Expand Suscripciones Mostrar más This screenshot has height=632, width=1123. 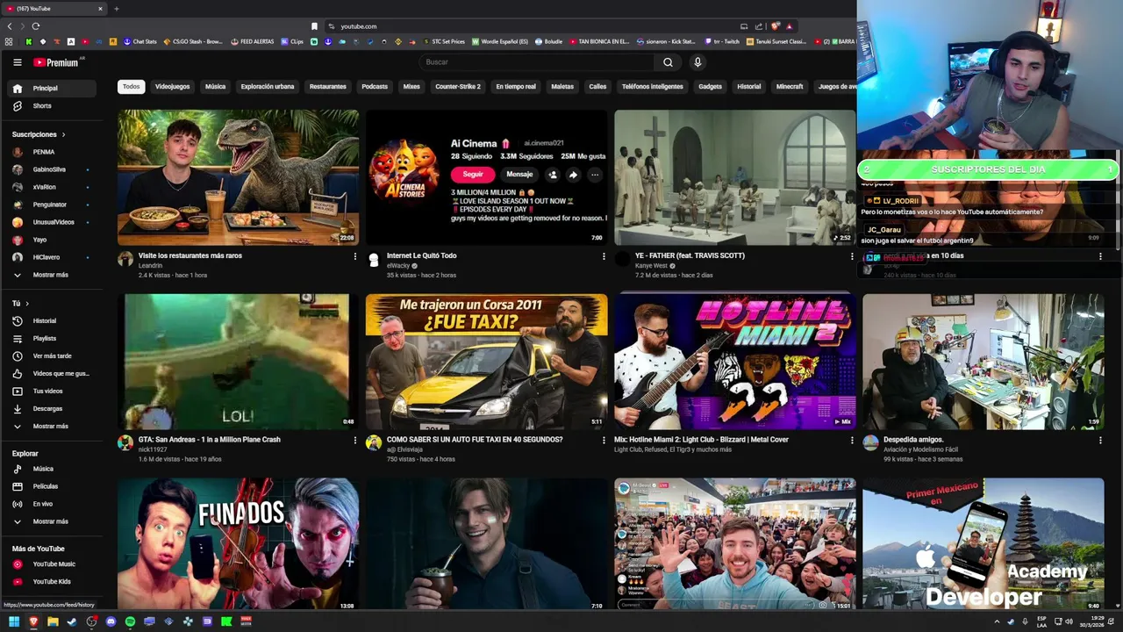coord(54,275)
